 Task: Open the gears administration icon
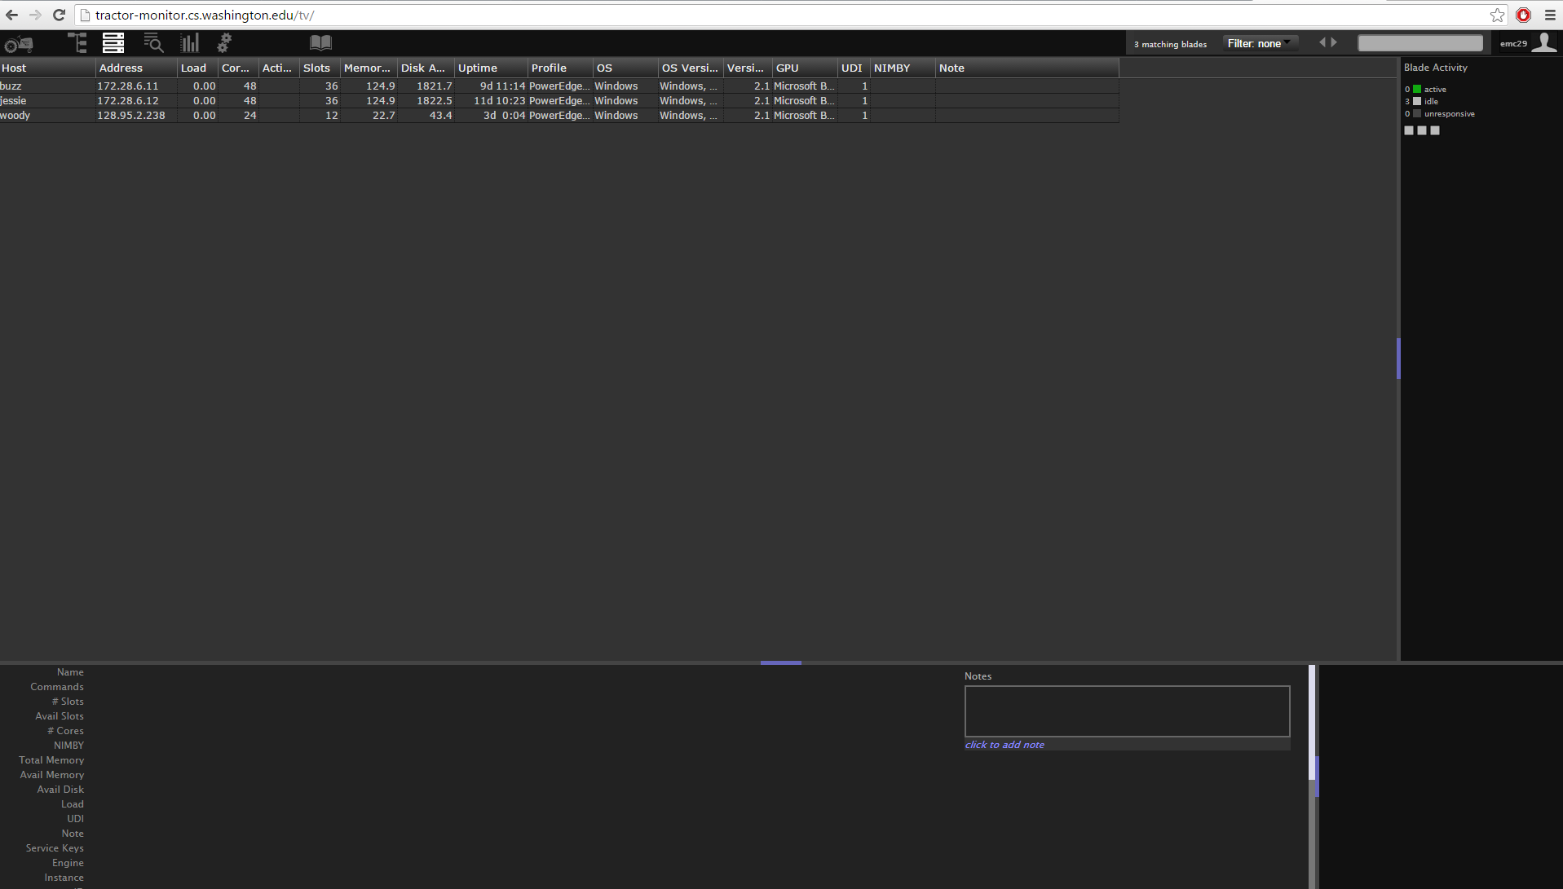point(224,43)
